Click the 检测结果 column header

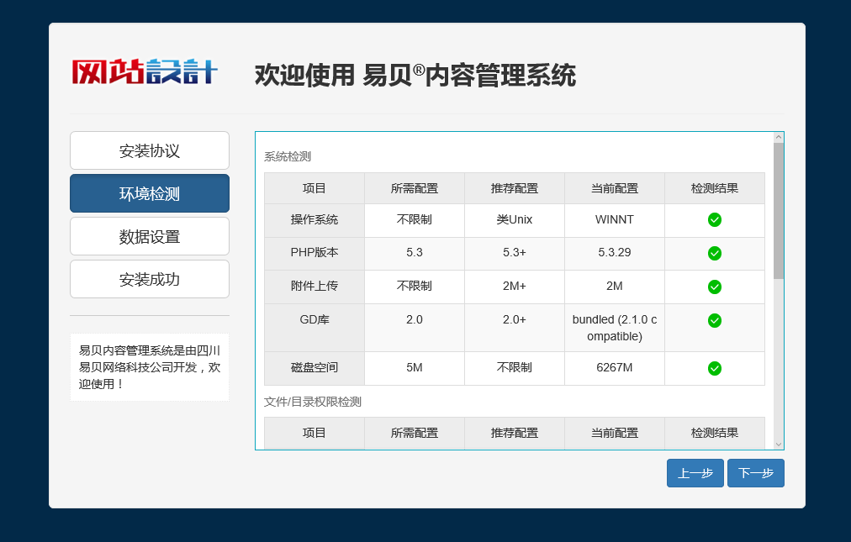click(715, 188)
